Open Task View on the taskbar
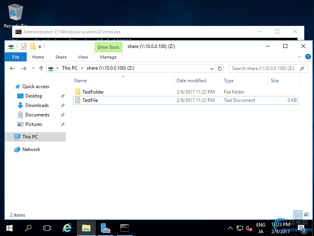314x236 pixels. [x=47, y=228]
